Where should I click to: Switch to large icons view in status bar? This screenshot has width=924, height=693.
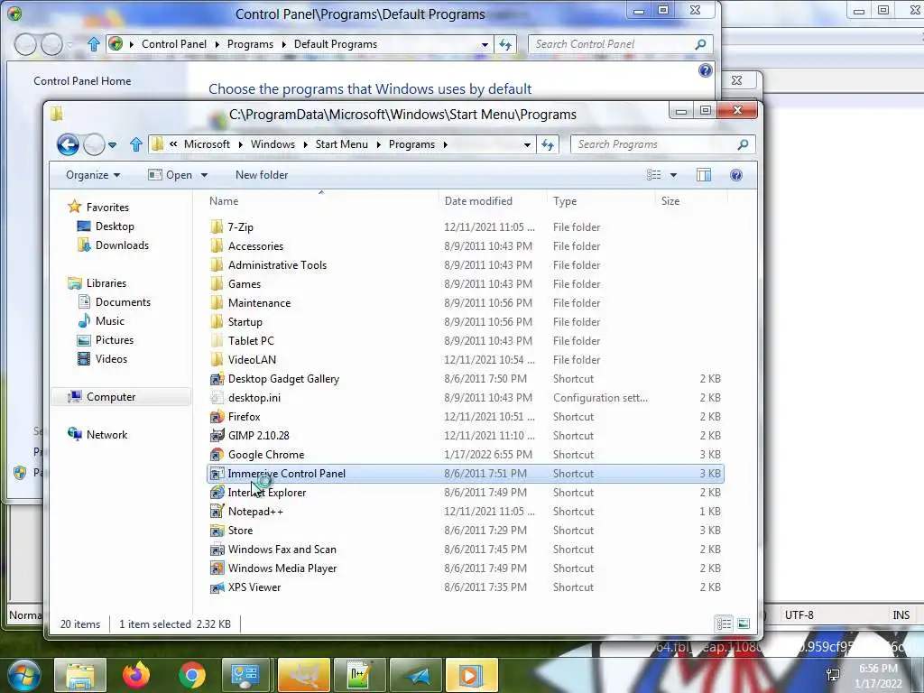tap(744, 624)
